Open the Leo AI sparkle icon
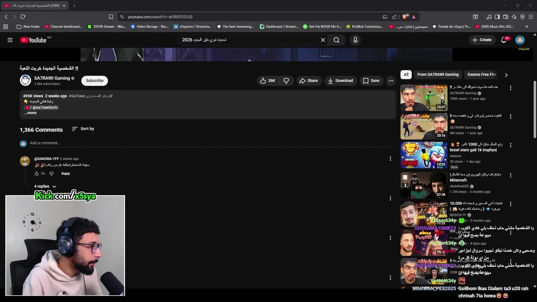The width and height of the screenshot is (537, 302). click(x=514, y=17)
